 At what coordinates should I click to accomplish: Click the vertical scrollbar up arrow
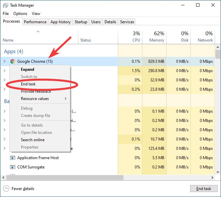pyautogui.click(x=218, y=47)
